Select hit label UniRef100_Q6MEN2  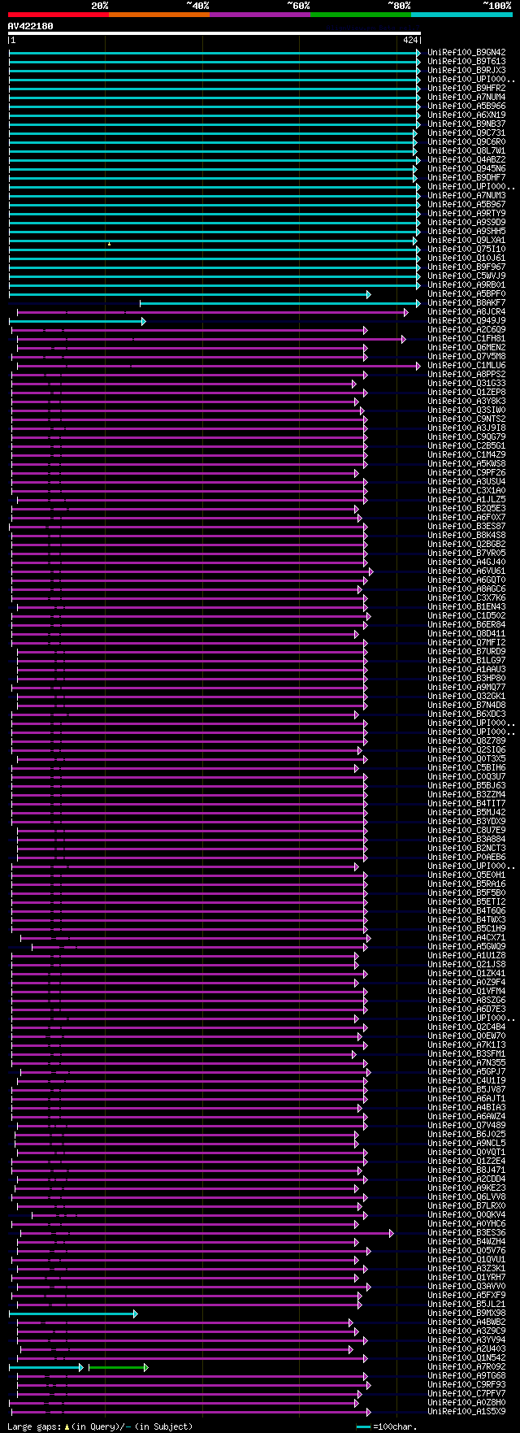[466, 348]
